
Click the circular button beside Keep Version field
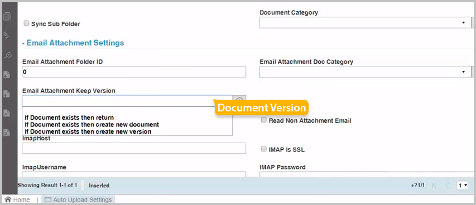(x=239, y=101)
